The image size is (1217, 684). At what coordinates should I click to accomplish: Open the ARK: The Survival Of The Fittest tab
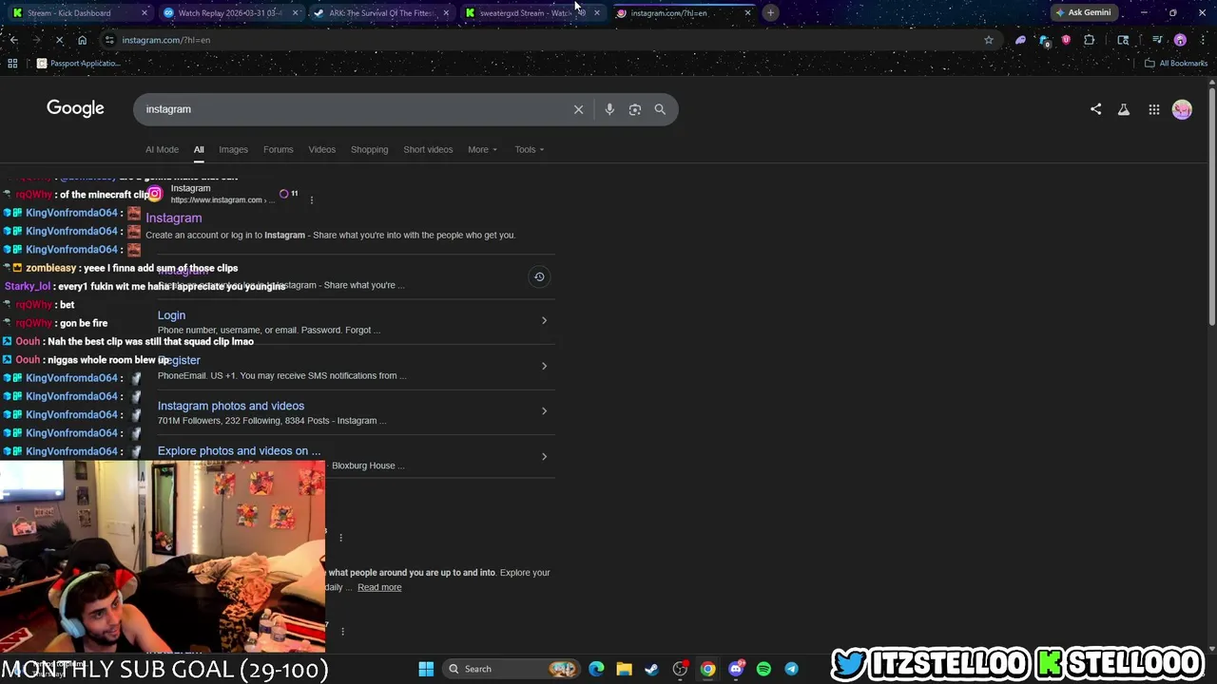point(381,13)
